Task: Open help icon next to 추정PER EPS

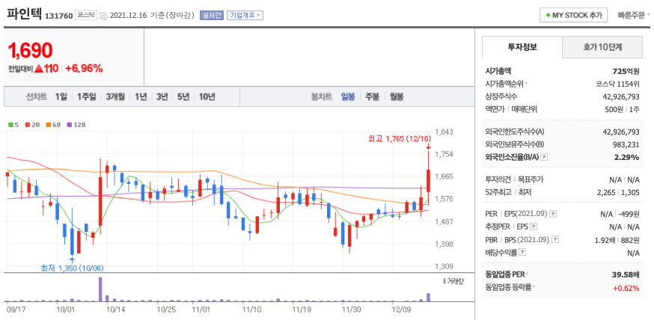Action: [534, 227]
